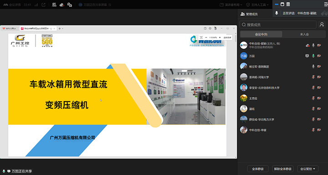Click the 万固正在共享屏幕 sharing indicator
Viewport: 328px width, 175px height.
pos(95,5)
